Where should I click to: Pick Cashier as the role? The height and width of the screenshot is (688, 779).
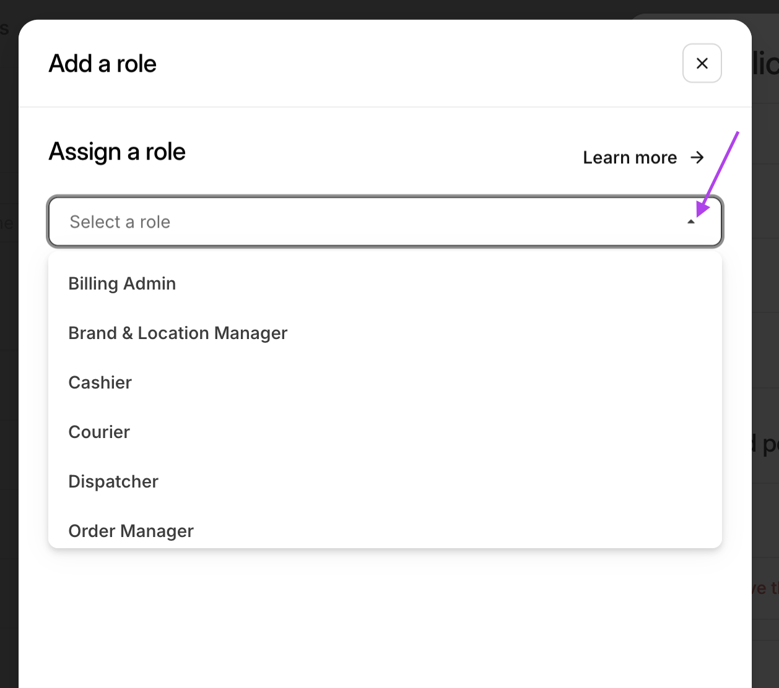[x=100, y=382]
